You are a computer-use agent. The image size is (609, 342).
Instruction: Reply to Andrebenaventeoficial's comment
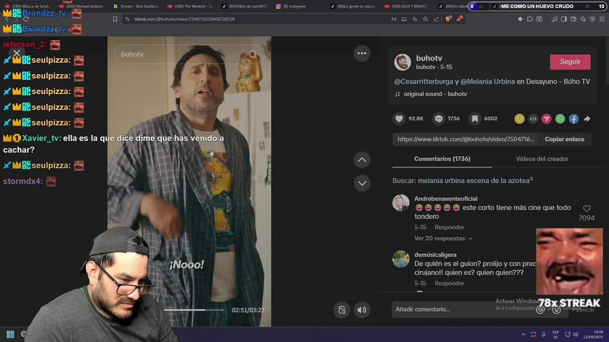(x=449, y=227)
